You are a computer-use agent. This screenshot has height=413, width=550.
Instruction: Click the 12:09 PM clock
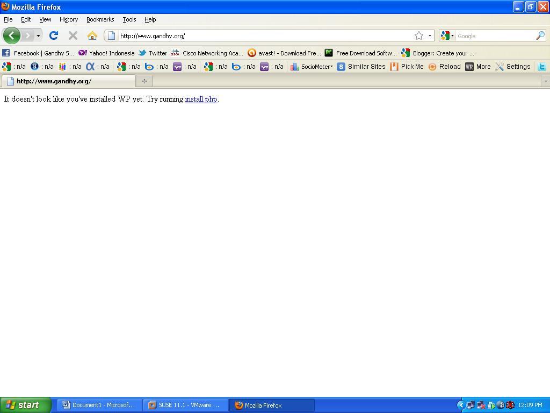(530, 405)
